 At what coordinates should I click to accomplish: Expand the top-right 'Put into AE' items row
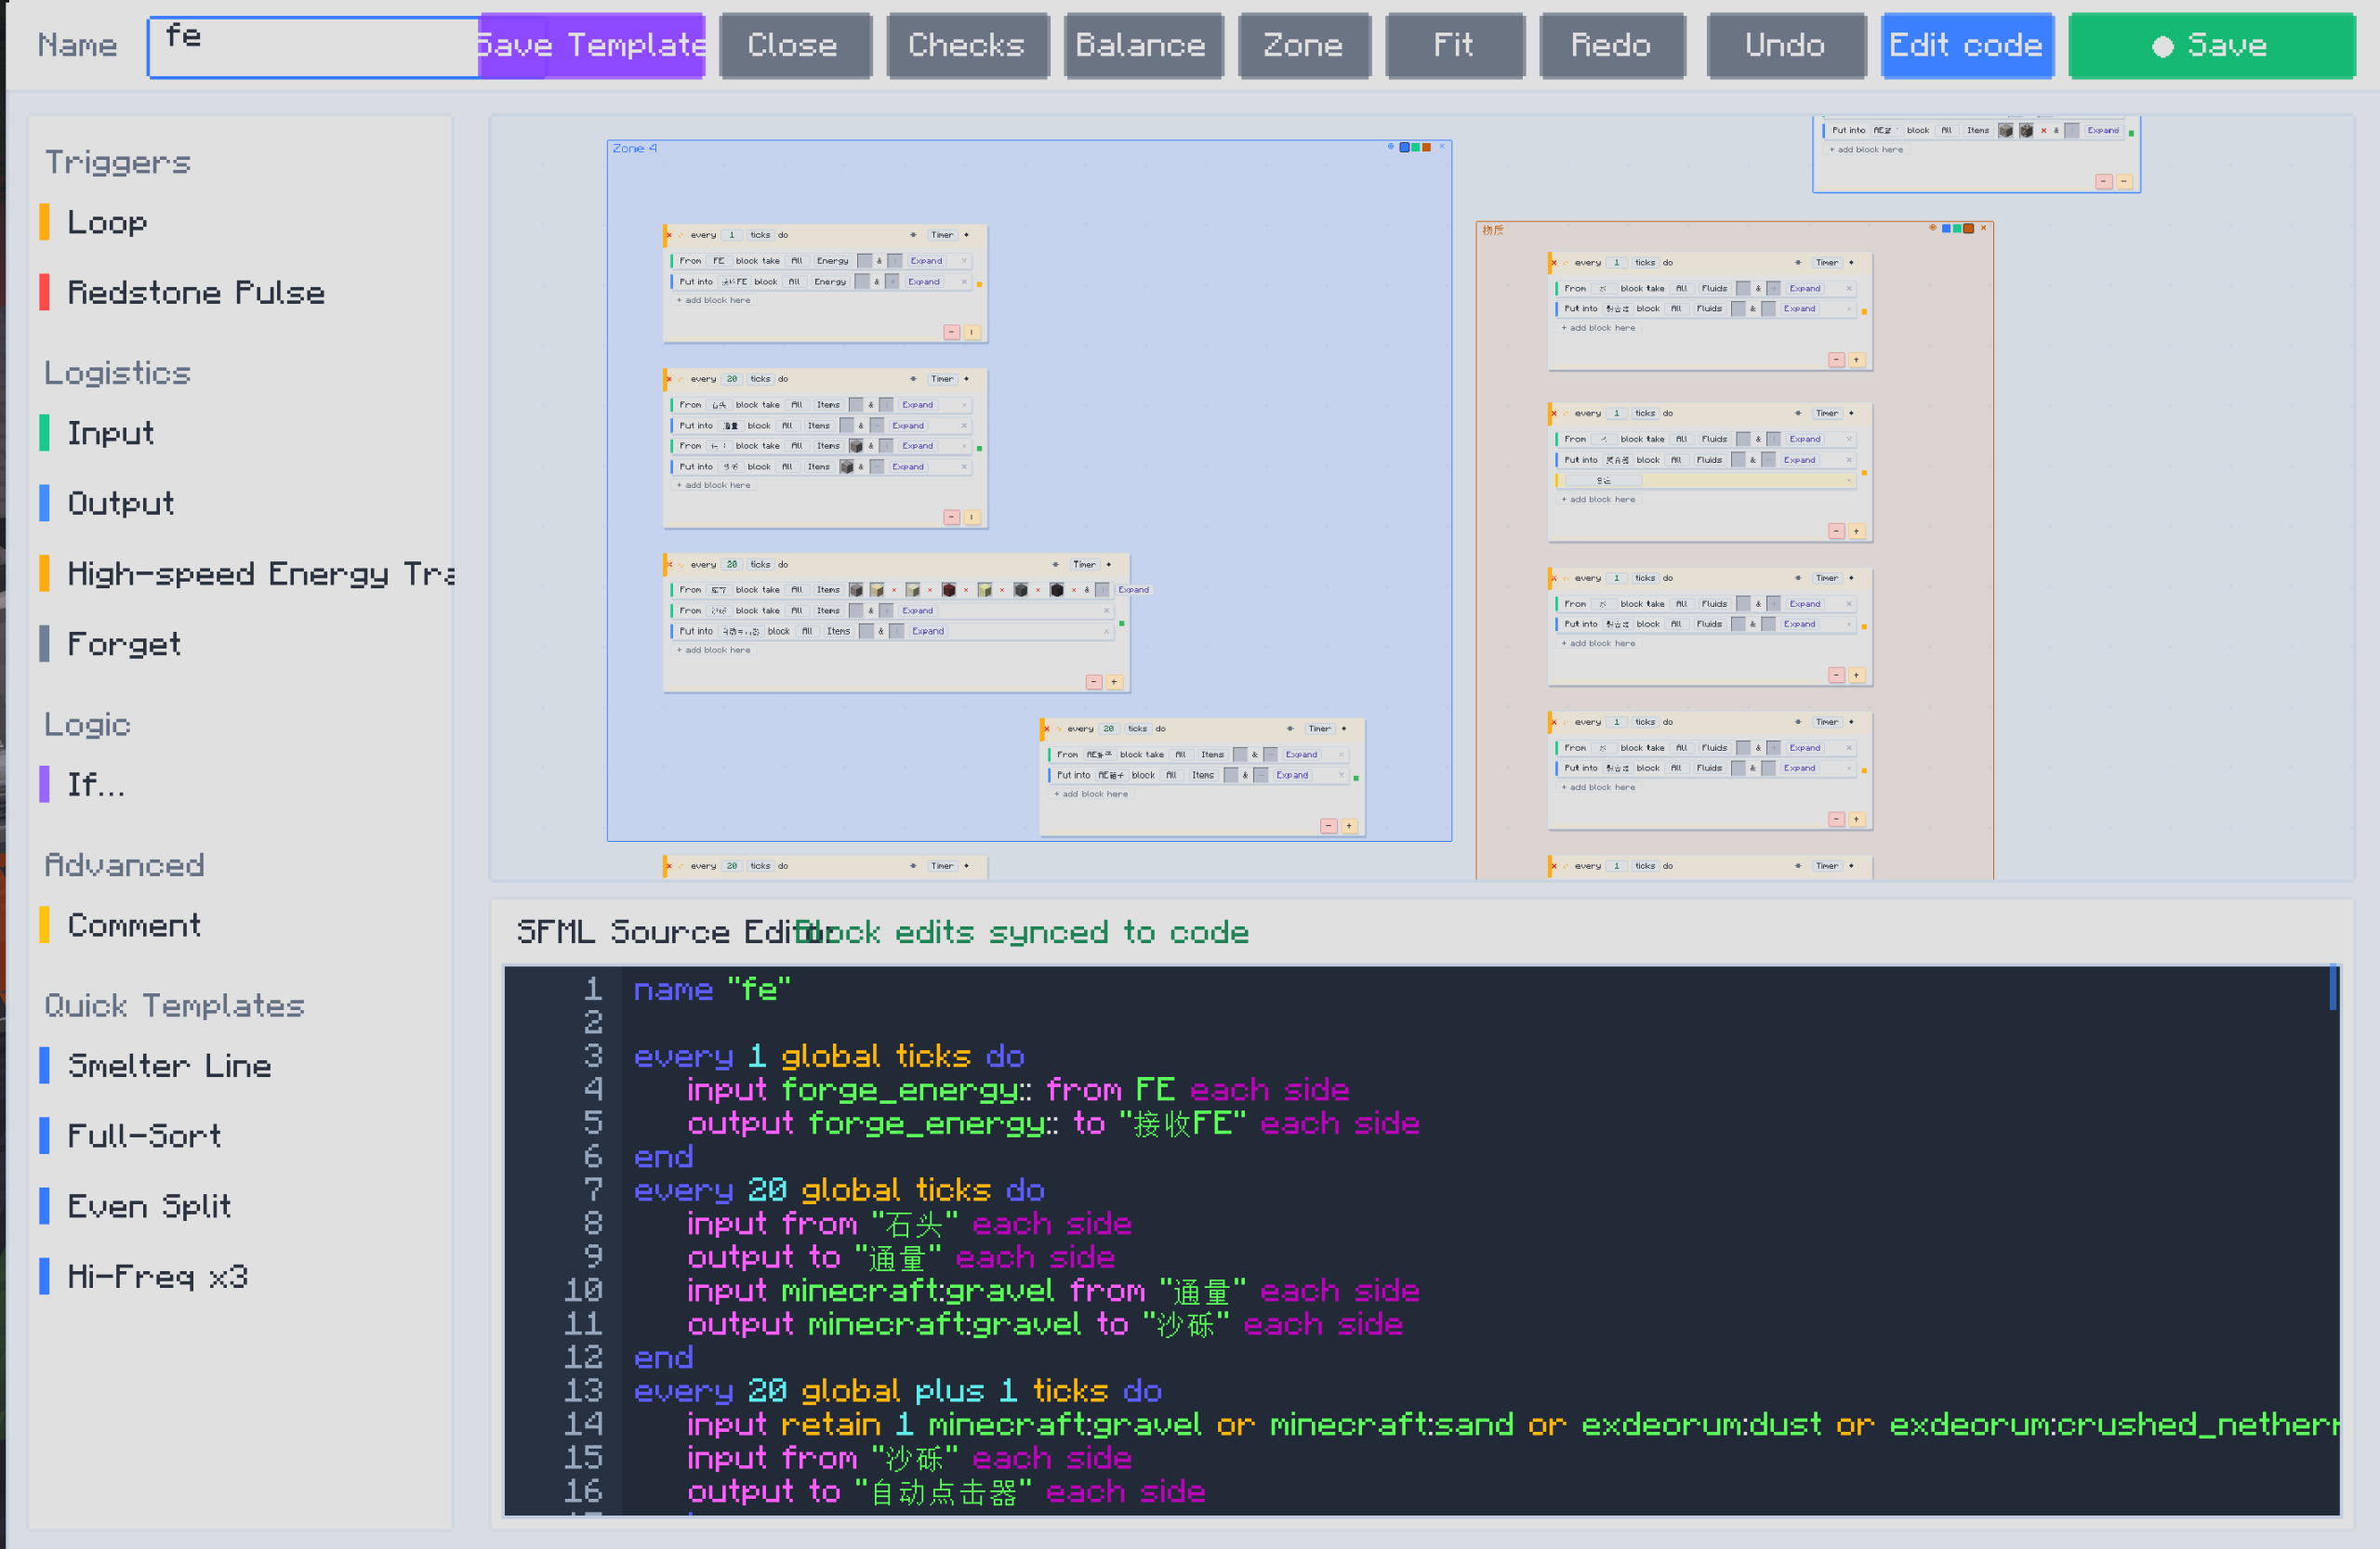pyautogui.click(x=2103, y=130)
